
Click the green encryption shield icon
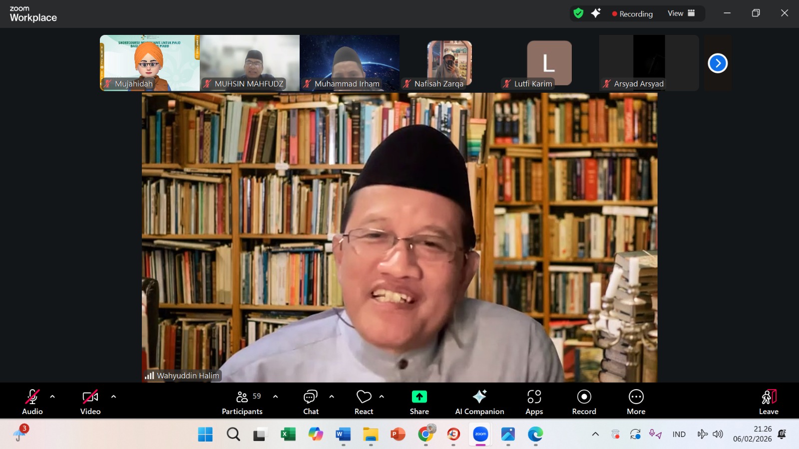pyautogui.click(x=578, y=13)
